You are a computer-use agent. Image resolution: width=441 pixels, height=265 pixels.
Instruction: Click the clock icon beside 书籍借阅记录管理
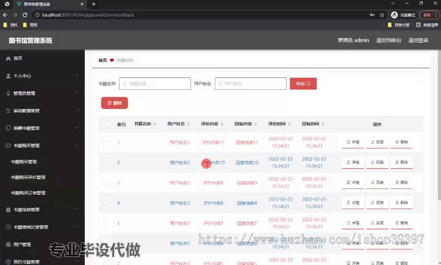(x=8, y=227)
